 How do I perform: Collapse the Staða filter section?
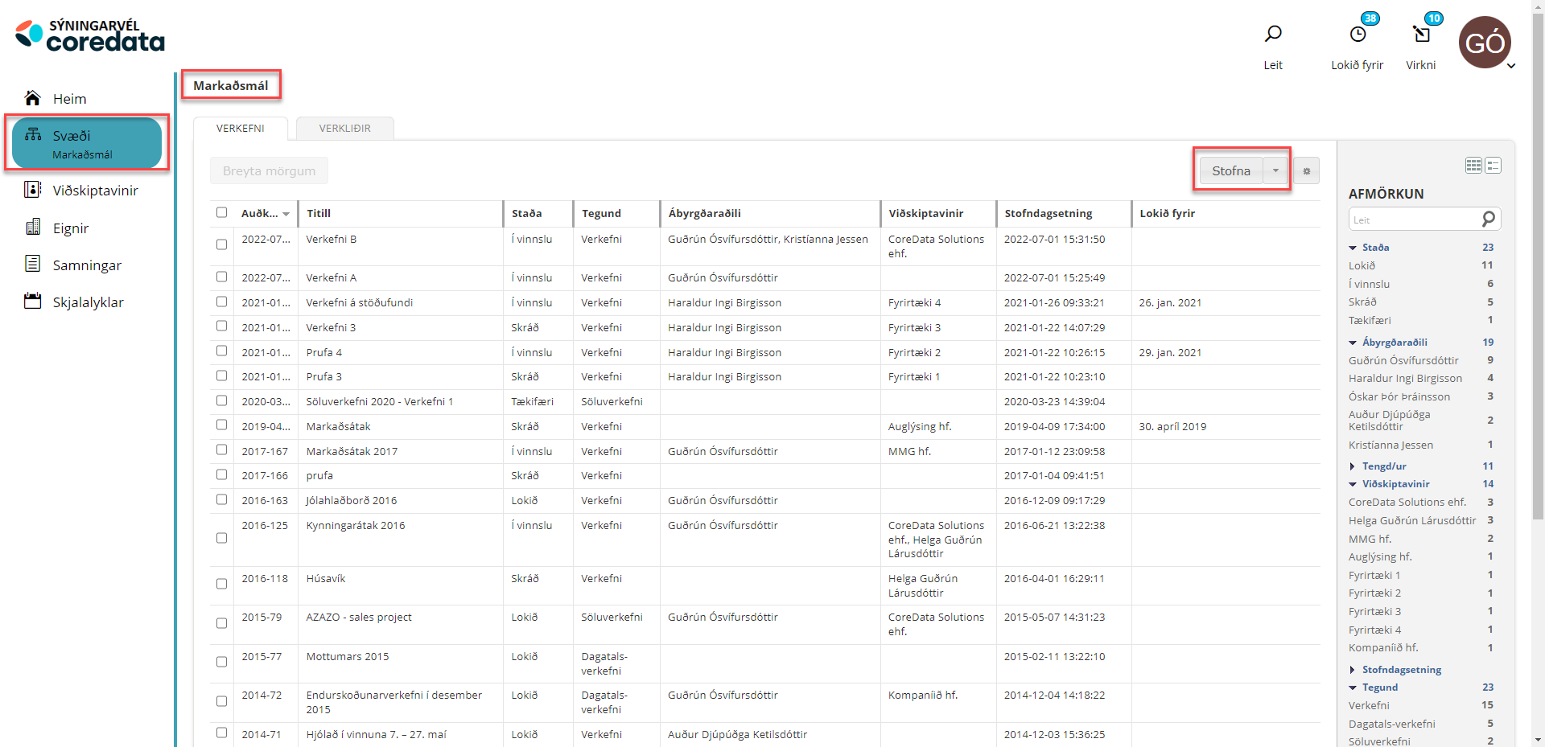(x=1353, y=248)
